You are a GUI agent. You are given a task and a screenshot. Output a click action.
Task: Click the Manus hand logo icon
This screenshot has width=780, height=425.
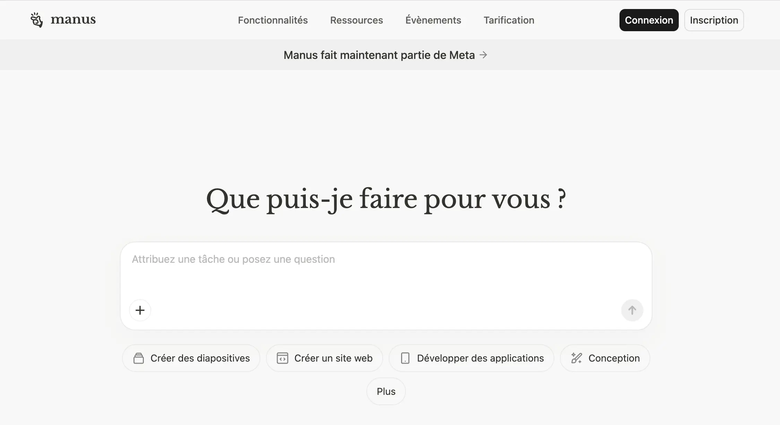[x=36, y=20]
